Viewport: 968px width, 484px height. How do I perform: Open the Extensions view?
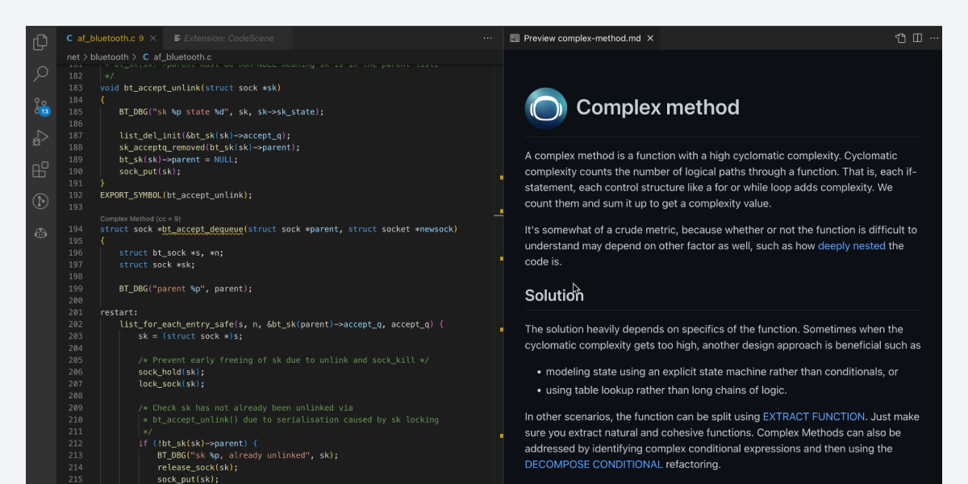40,169
